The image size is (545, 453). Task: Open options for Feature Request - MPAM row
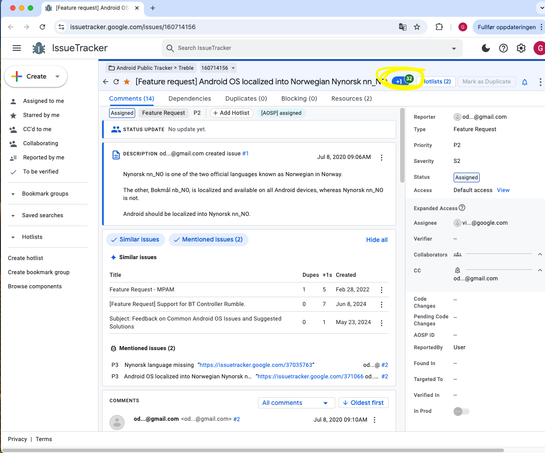382,290
